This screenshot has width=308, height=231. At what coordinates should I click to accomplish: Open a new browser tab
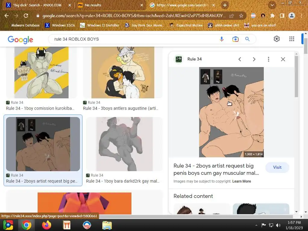[x=225, y=5]
